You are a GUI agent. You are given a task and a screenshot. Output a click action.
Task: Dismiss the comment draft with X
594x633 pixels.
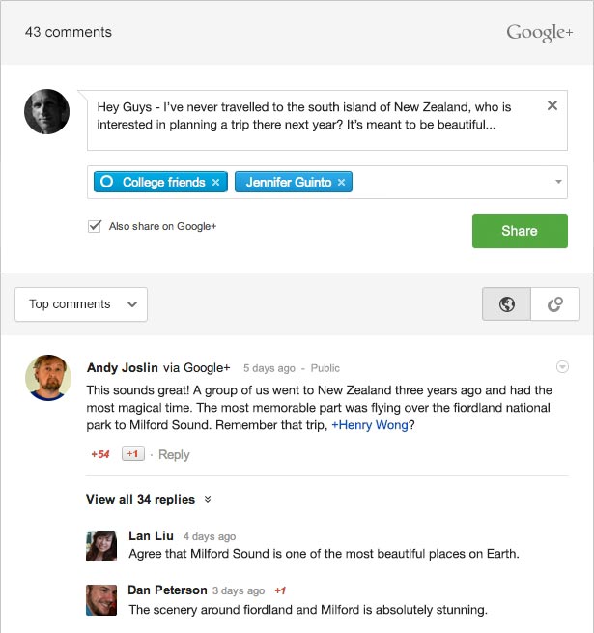click(552, 105)
